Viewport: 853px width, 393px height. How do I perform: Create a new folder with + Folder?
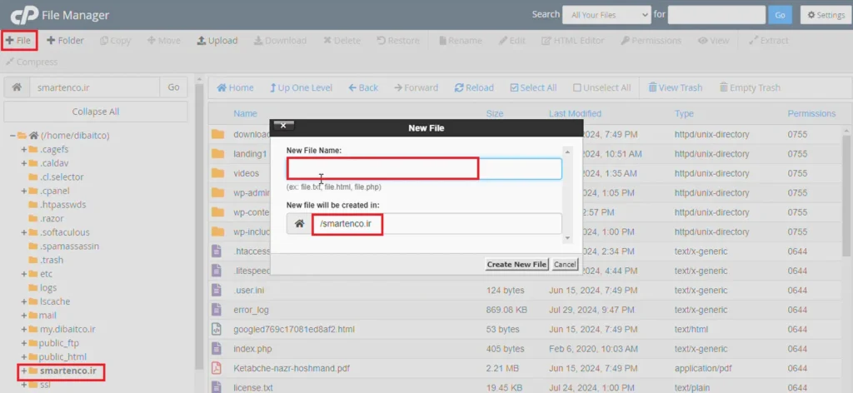click(x=65, y=40)
